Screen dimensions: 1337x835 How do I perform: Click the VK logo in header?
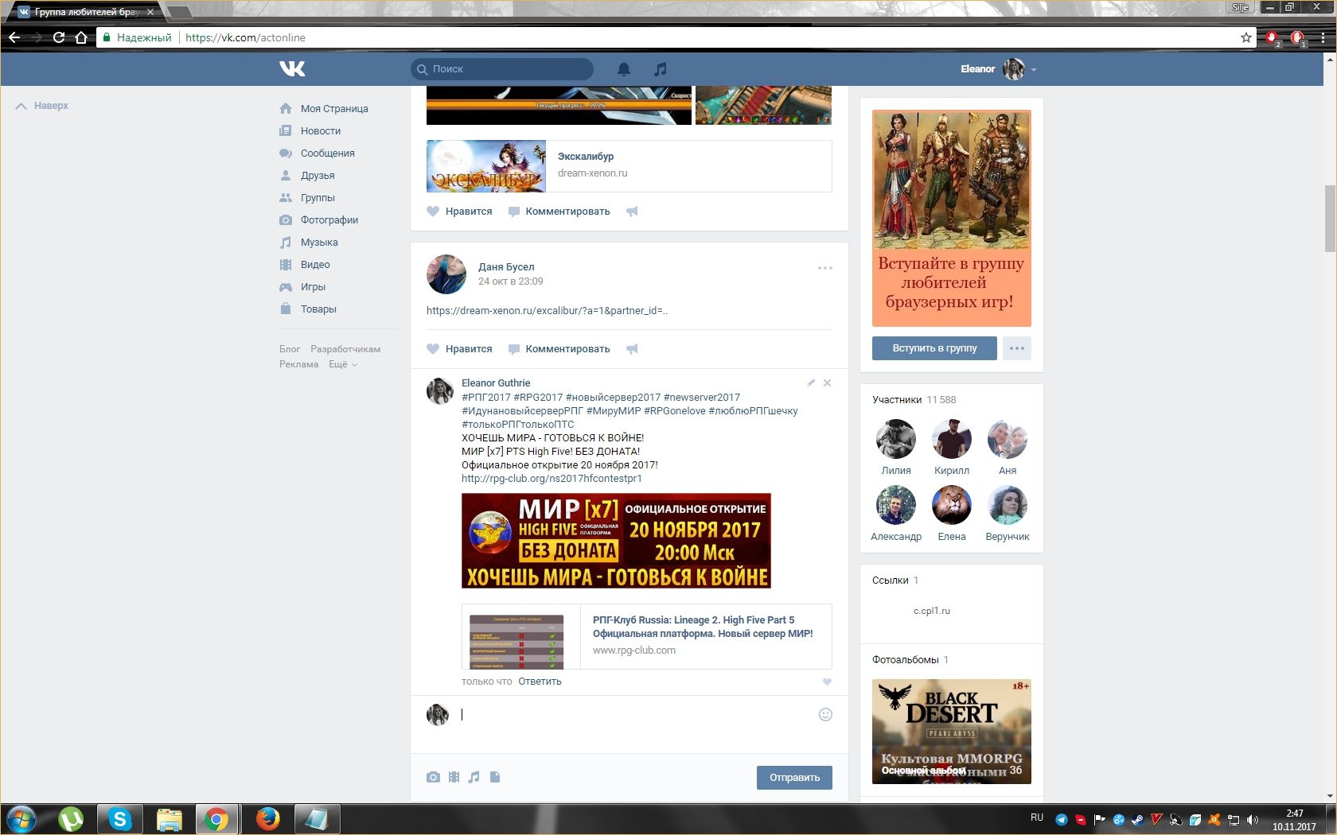pos(292,69)
